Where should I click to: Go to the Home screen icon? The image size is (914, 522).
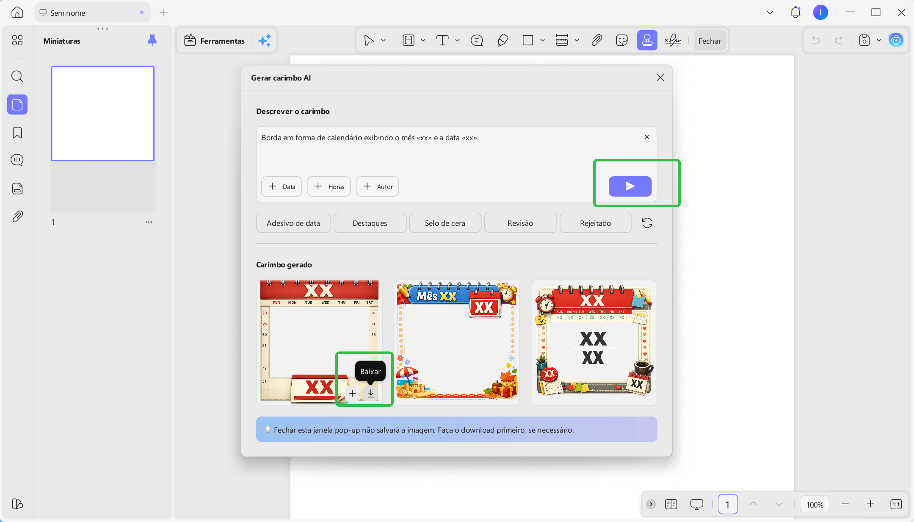(x=17, y=13)
